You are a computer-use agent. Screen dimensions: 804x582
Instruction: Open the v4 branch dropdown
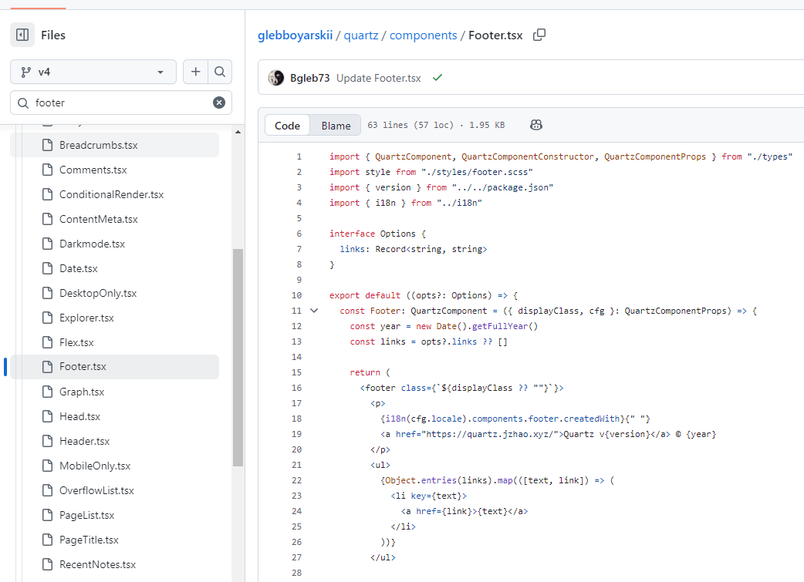(93, 72)
